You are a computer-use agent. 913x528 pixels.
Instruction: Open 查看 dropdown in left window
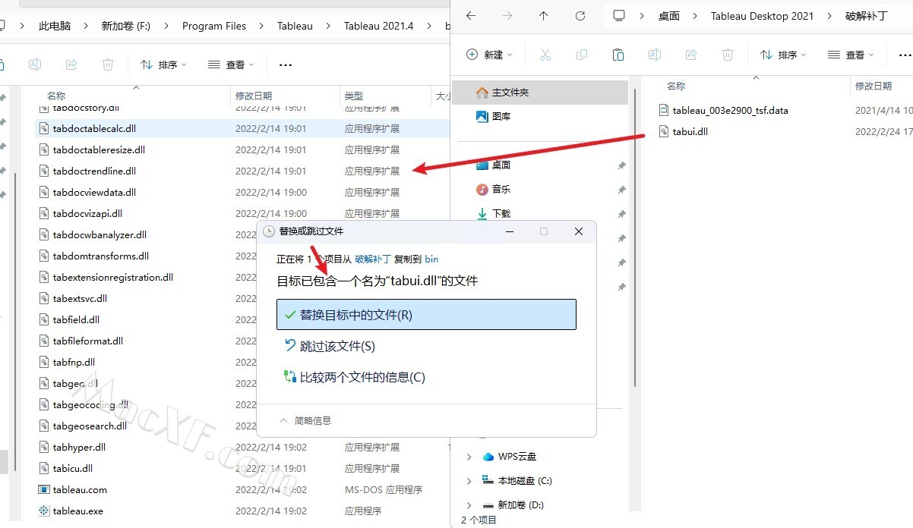tap(231, 65)
